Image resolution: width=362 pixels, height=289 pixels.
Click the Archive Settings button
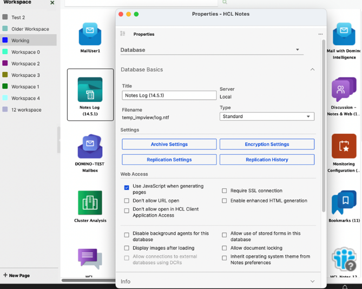click(x=169, y=144)
